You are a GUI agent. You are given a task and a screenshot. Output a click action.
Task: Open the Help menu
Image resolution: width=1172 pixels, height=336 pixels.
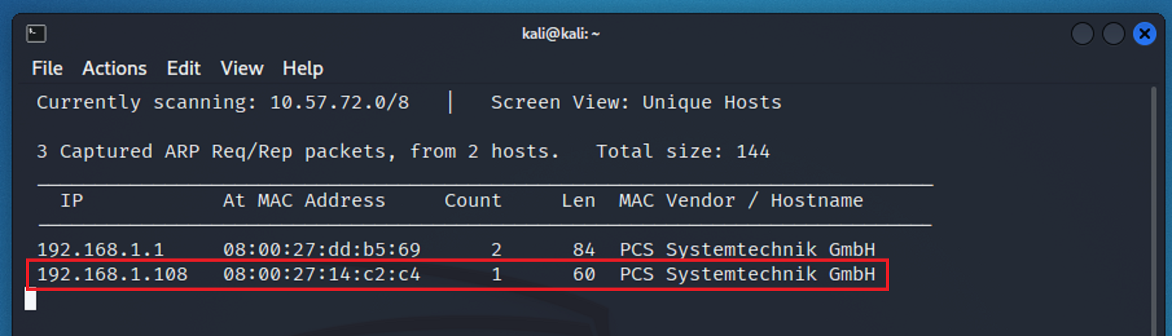click(x=302, y=68)
